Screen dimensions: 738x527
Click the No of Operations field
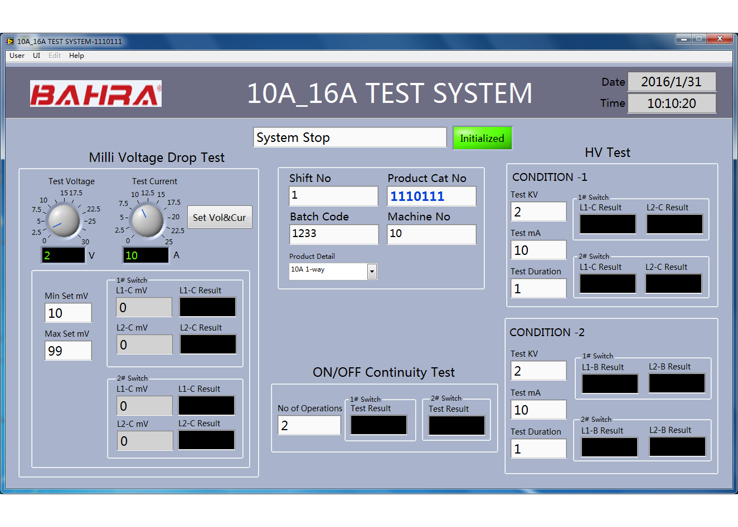309,425
